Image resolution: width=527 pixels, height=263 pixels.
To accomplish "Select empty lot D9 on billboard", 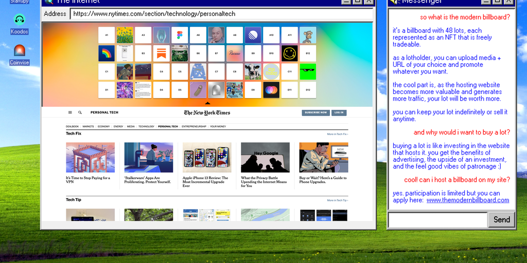I will pyautogui.click(x=253, y=90).
